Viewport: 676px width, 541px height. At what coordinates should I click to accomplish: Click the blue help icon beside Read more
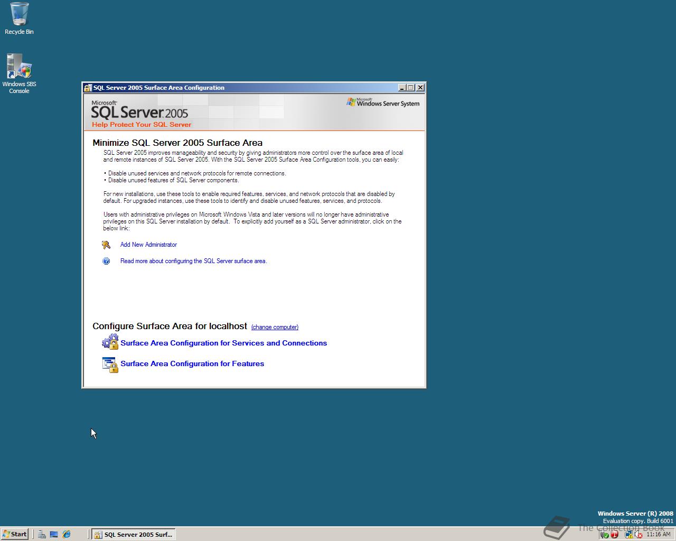click(x=106, y=261)
